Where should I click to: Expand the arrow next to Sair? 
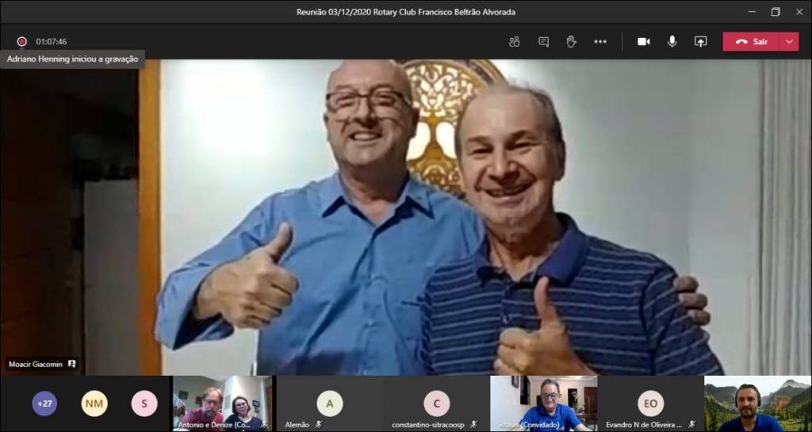tap(789, 42)
